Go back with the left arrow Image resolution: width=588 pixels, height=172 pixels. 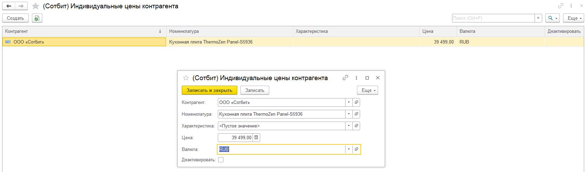point(9,6)
